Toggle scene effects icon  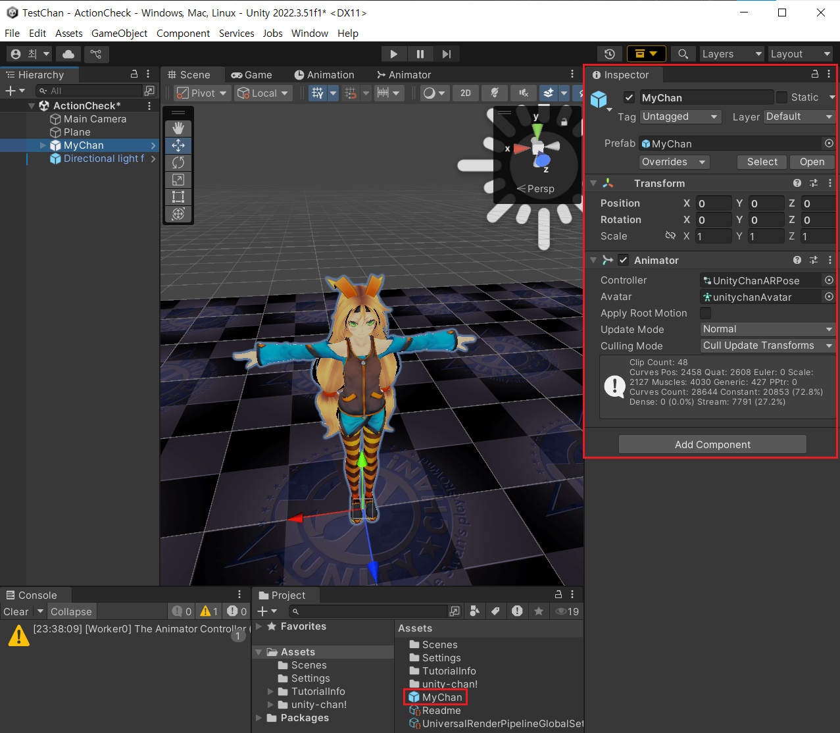pyautogui.click(x=549, y=93)
